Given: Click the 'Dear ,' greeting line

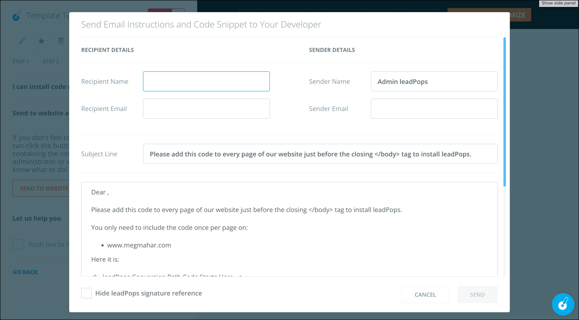Looking at the screenshot, I should 100,192.
